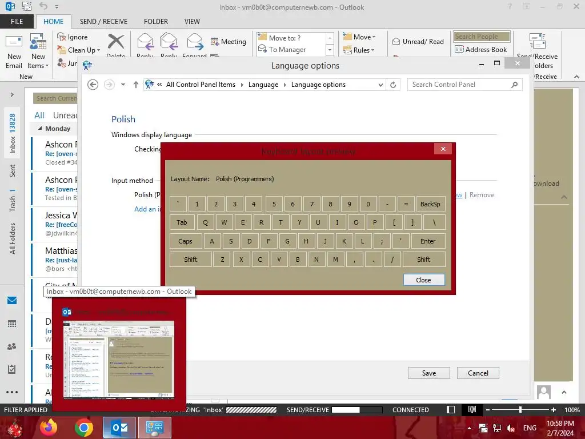
Task: Click the Undo arrow in Quick Access Toolbar
Action: (43, 6)
